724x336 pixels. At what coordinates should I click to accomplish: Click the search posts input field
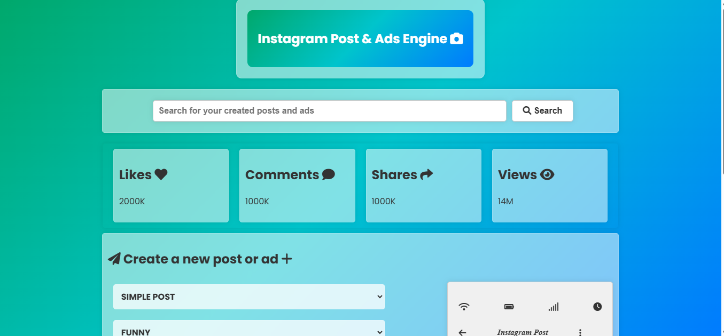pos(329,110)
